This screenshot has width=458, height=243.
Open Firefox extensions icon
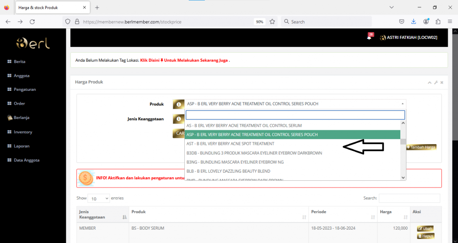point(438,21)
